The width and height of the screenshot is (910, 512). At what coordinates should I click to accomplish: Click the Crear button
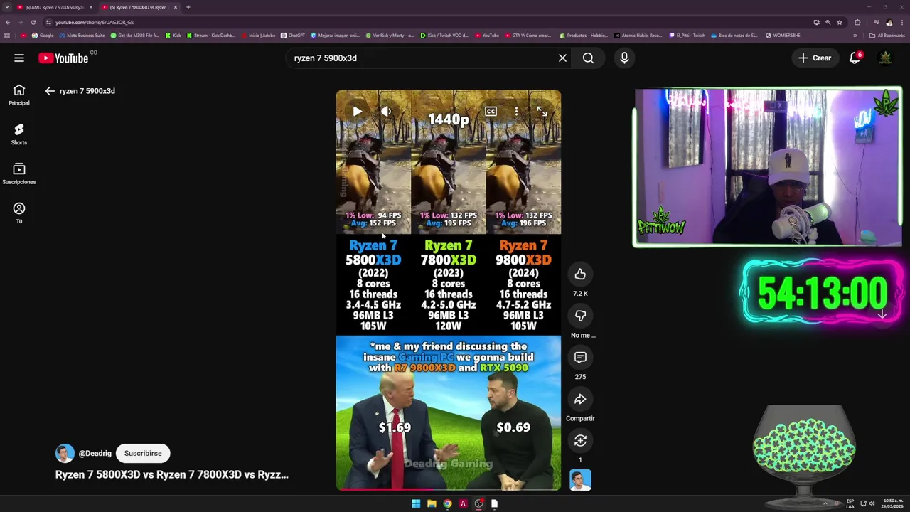click(x=815, y=58)
